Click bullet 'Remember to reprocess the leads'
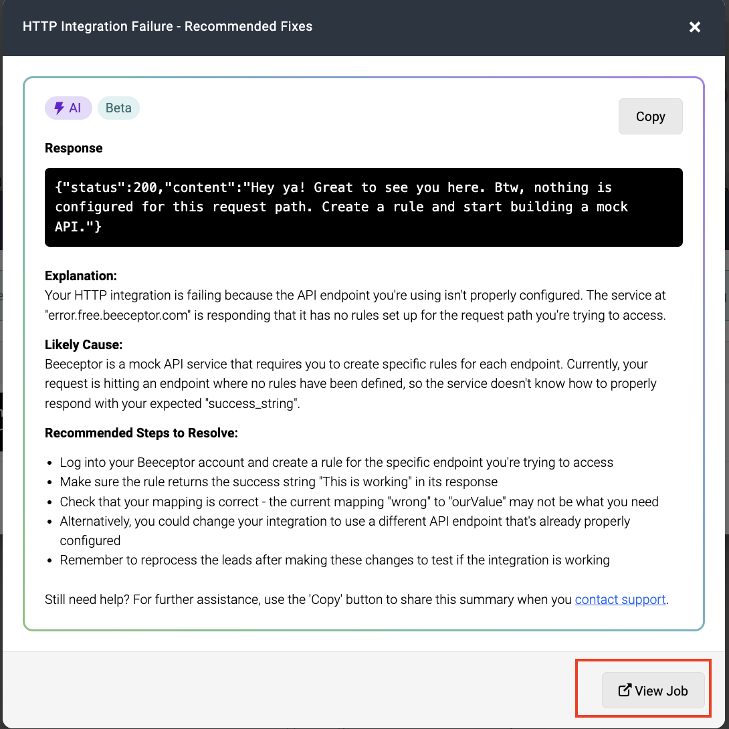The image size is (729, 729). [334, 560]
